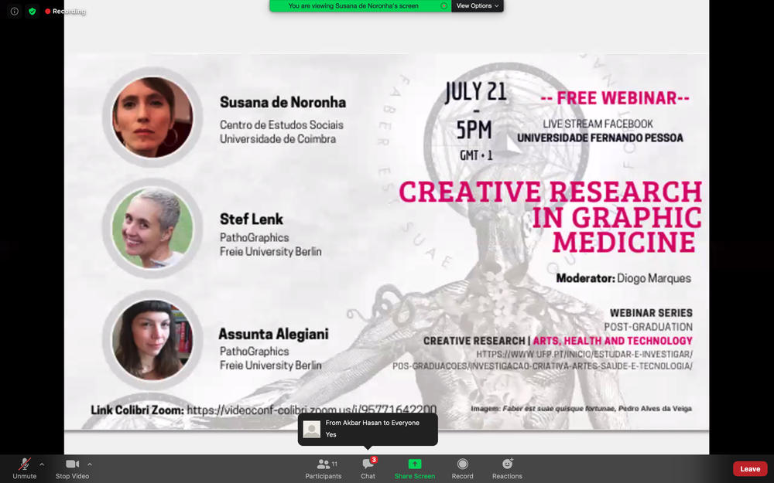The width and height of the screenshot is (774, 483).
Task: Click Susana de Noronha's profile photo
Action: [152, 117]
